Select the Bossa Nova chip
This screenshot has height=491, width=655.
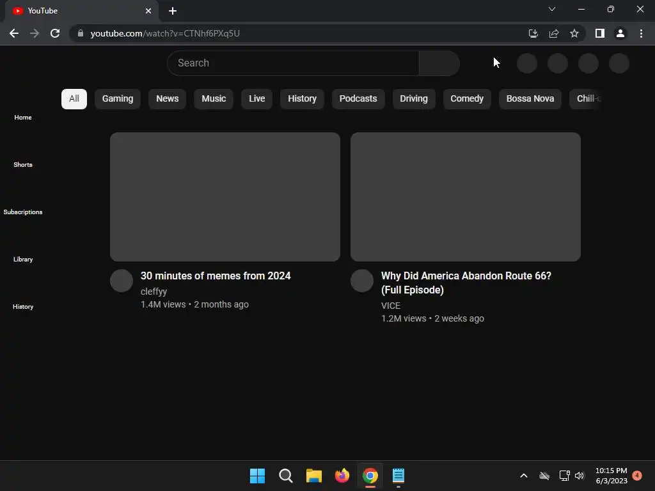(530, 99)
